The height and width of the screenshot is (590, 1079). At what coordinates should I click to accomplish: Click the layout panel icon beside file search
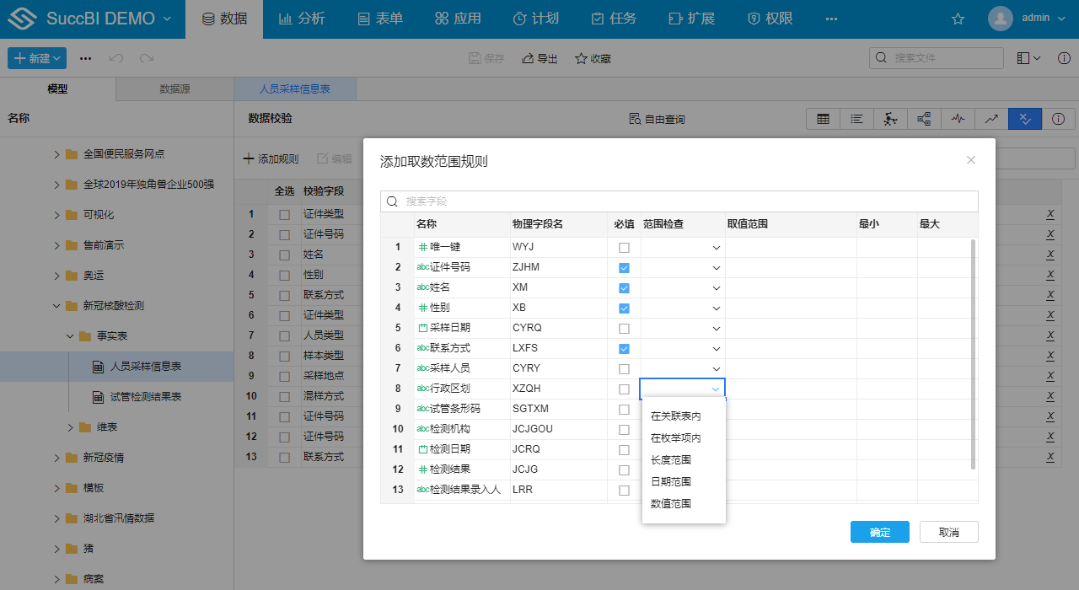pyautogui.click(x=1023, y=58)
